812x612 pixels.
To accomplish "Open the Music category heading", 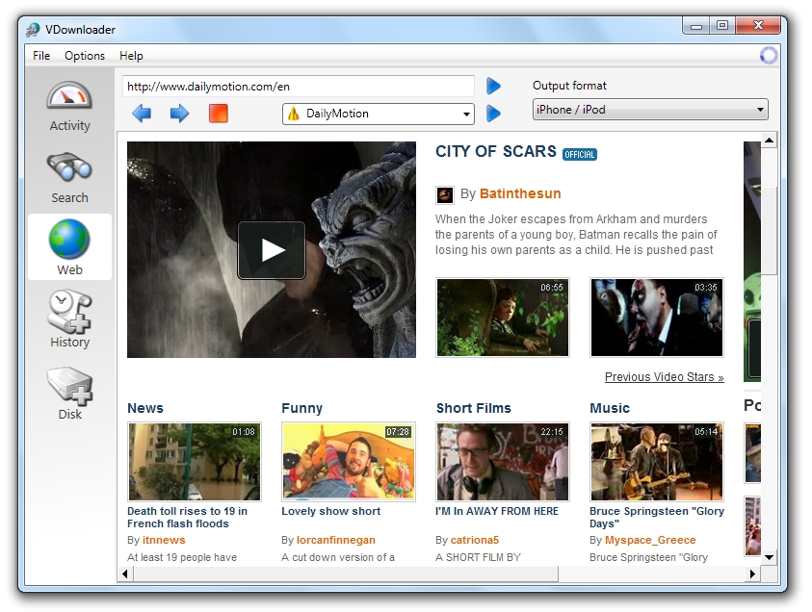I will click(x=610, y=408).
